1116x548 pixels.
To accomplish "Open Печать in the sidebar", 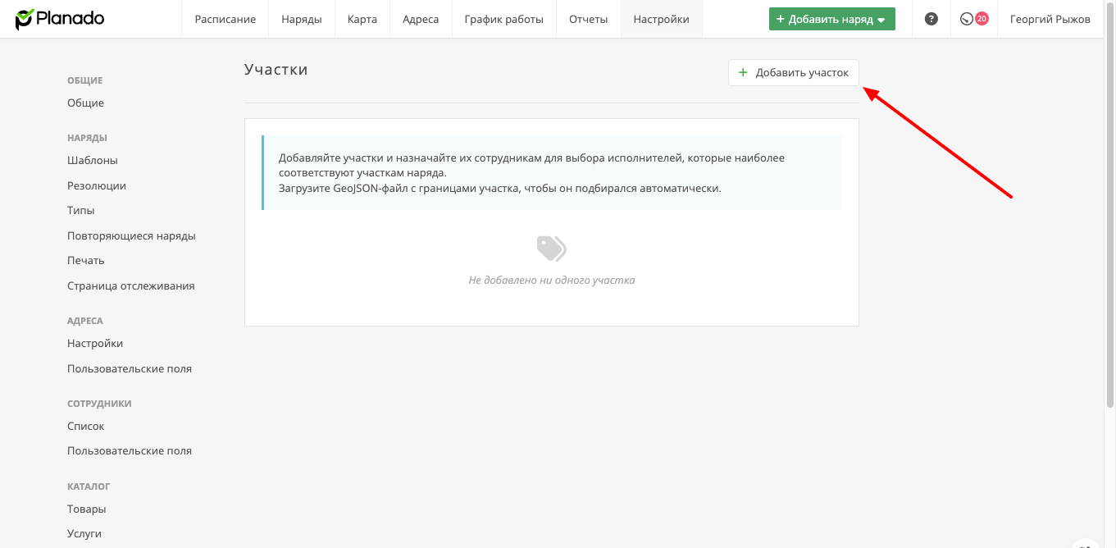I will (86, 261).
